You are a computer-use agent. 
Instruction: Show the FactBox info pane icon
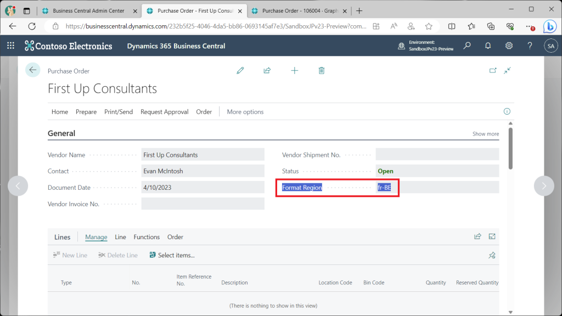[507, 111]
